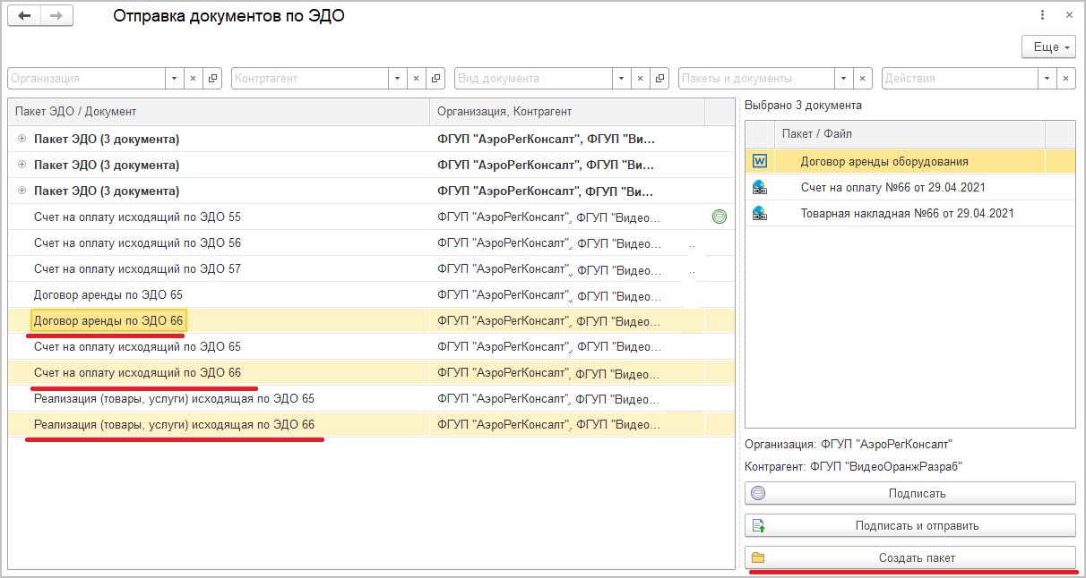Open the Организация selection dialog icon
The image size is (1086, 578).
212,78
